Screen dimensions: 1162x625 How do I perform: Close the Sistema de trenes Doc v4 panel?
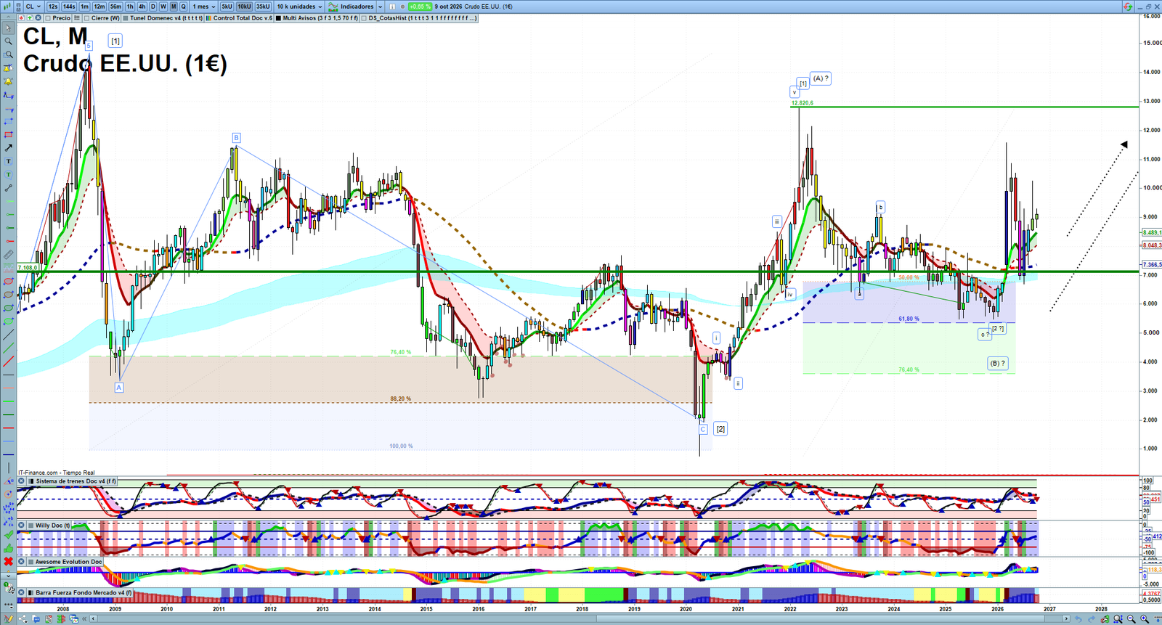click(21, 481)
